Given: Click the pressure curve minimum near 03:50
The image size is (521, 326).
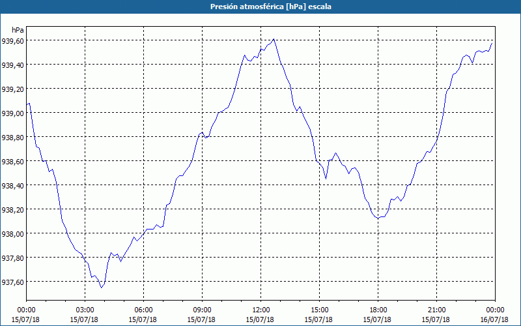Looking at the screenshot, I should click(102, 288).
